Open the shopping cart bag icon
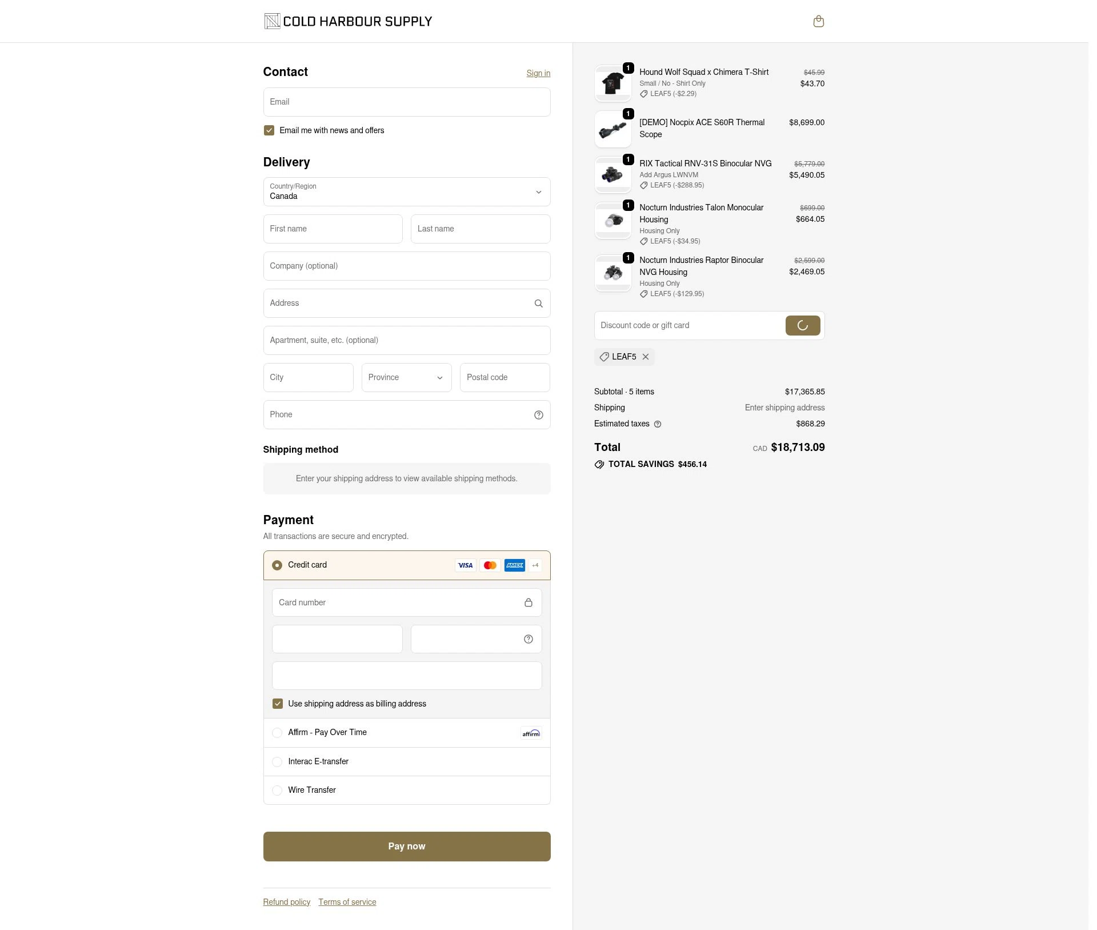This screenshot has height=930, width=1097. [818, 21]
